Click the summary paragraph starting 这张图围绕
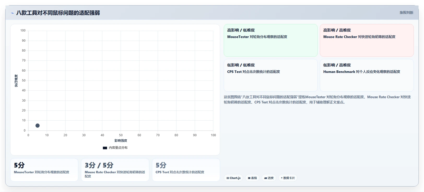The width and height of the screenshot is (424, 192). [x=317, y=100]
